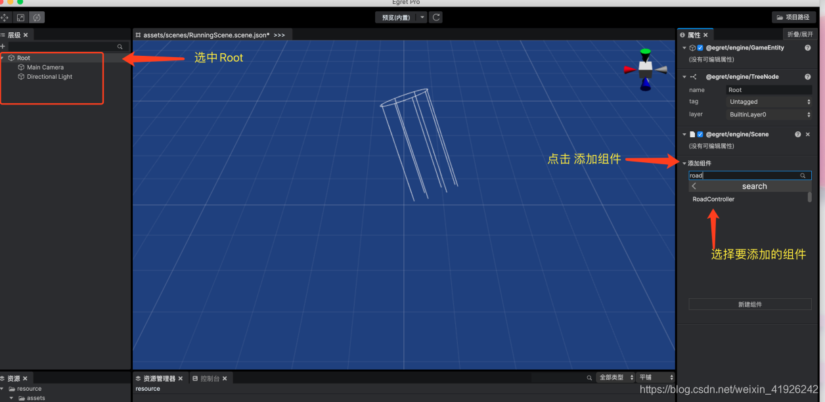
Task: Select the resource folder row
Action: click(x=65, y=389)
